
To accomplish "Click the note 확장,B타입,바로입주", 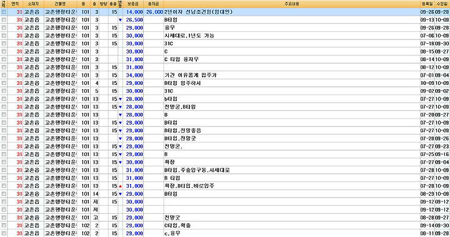I will tap(189, 186).
